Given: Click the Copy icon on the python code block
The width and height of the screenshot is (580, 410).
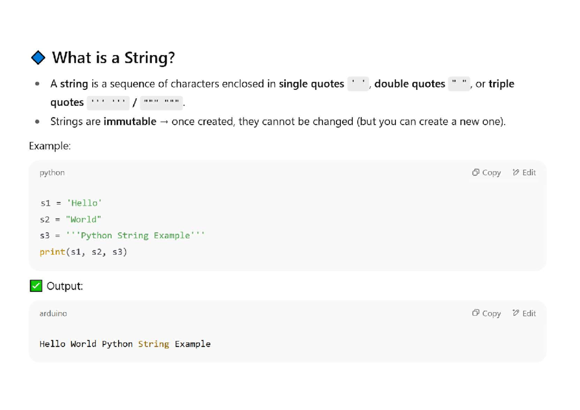Looking at the screenshot, I should (476, 172).
